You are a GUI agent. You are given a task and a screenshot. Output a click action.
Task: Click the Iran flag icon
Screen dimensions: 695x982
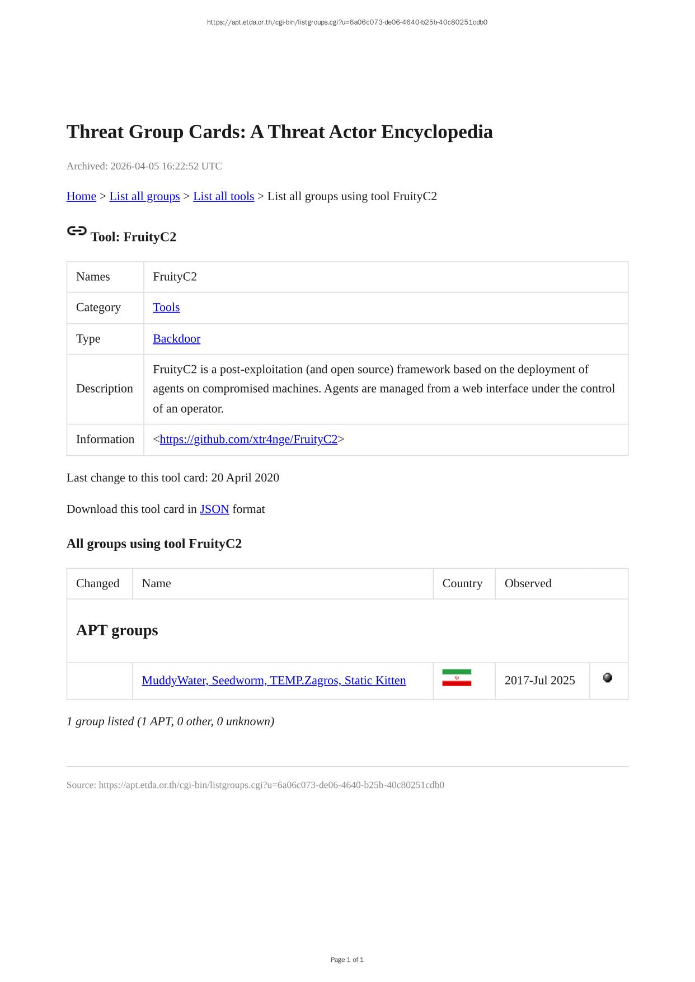(457, 678)
